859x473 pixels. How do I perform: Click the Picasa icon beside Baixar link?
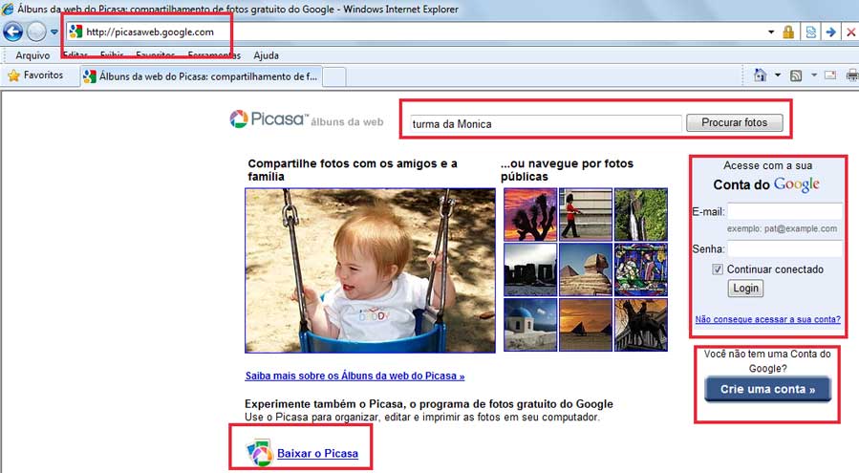[260, 453]
